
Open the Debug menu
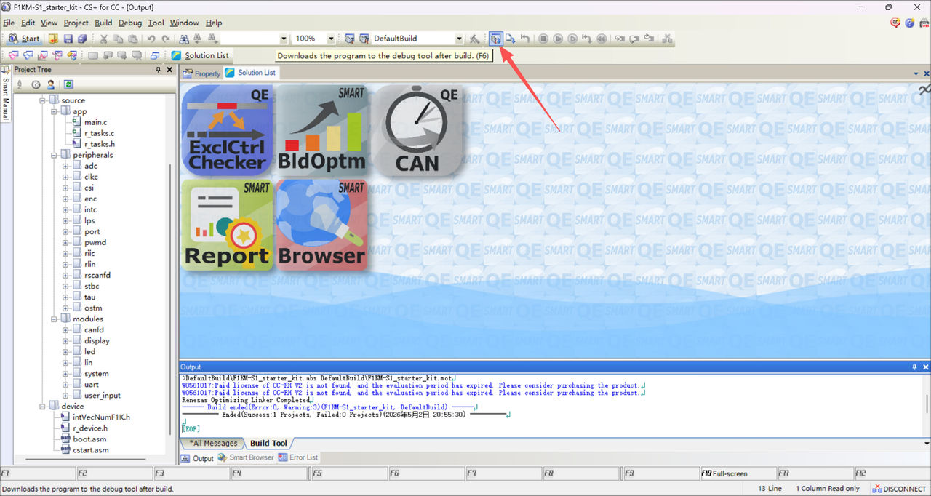[x=130, y=23]
